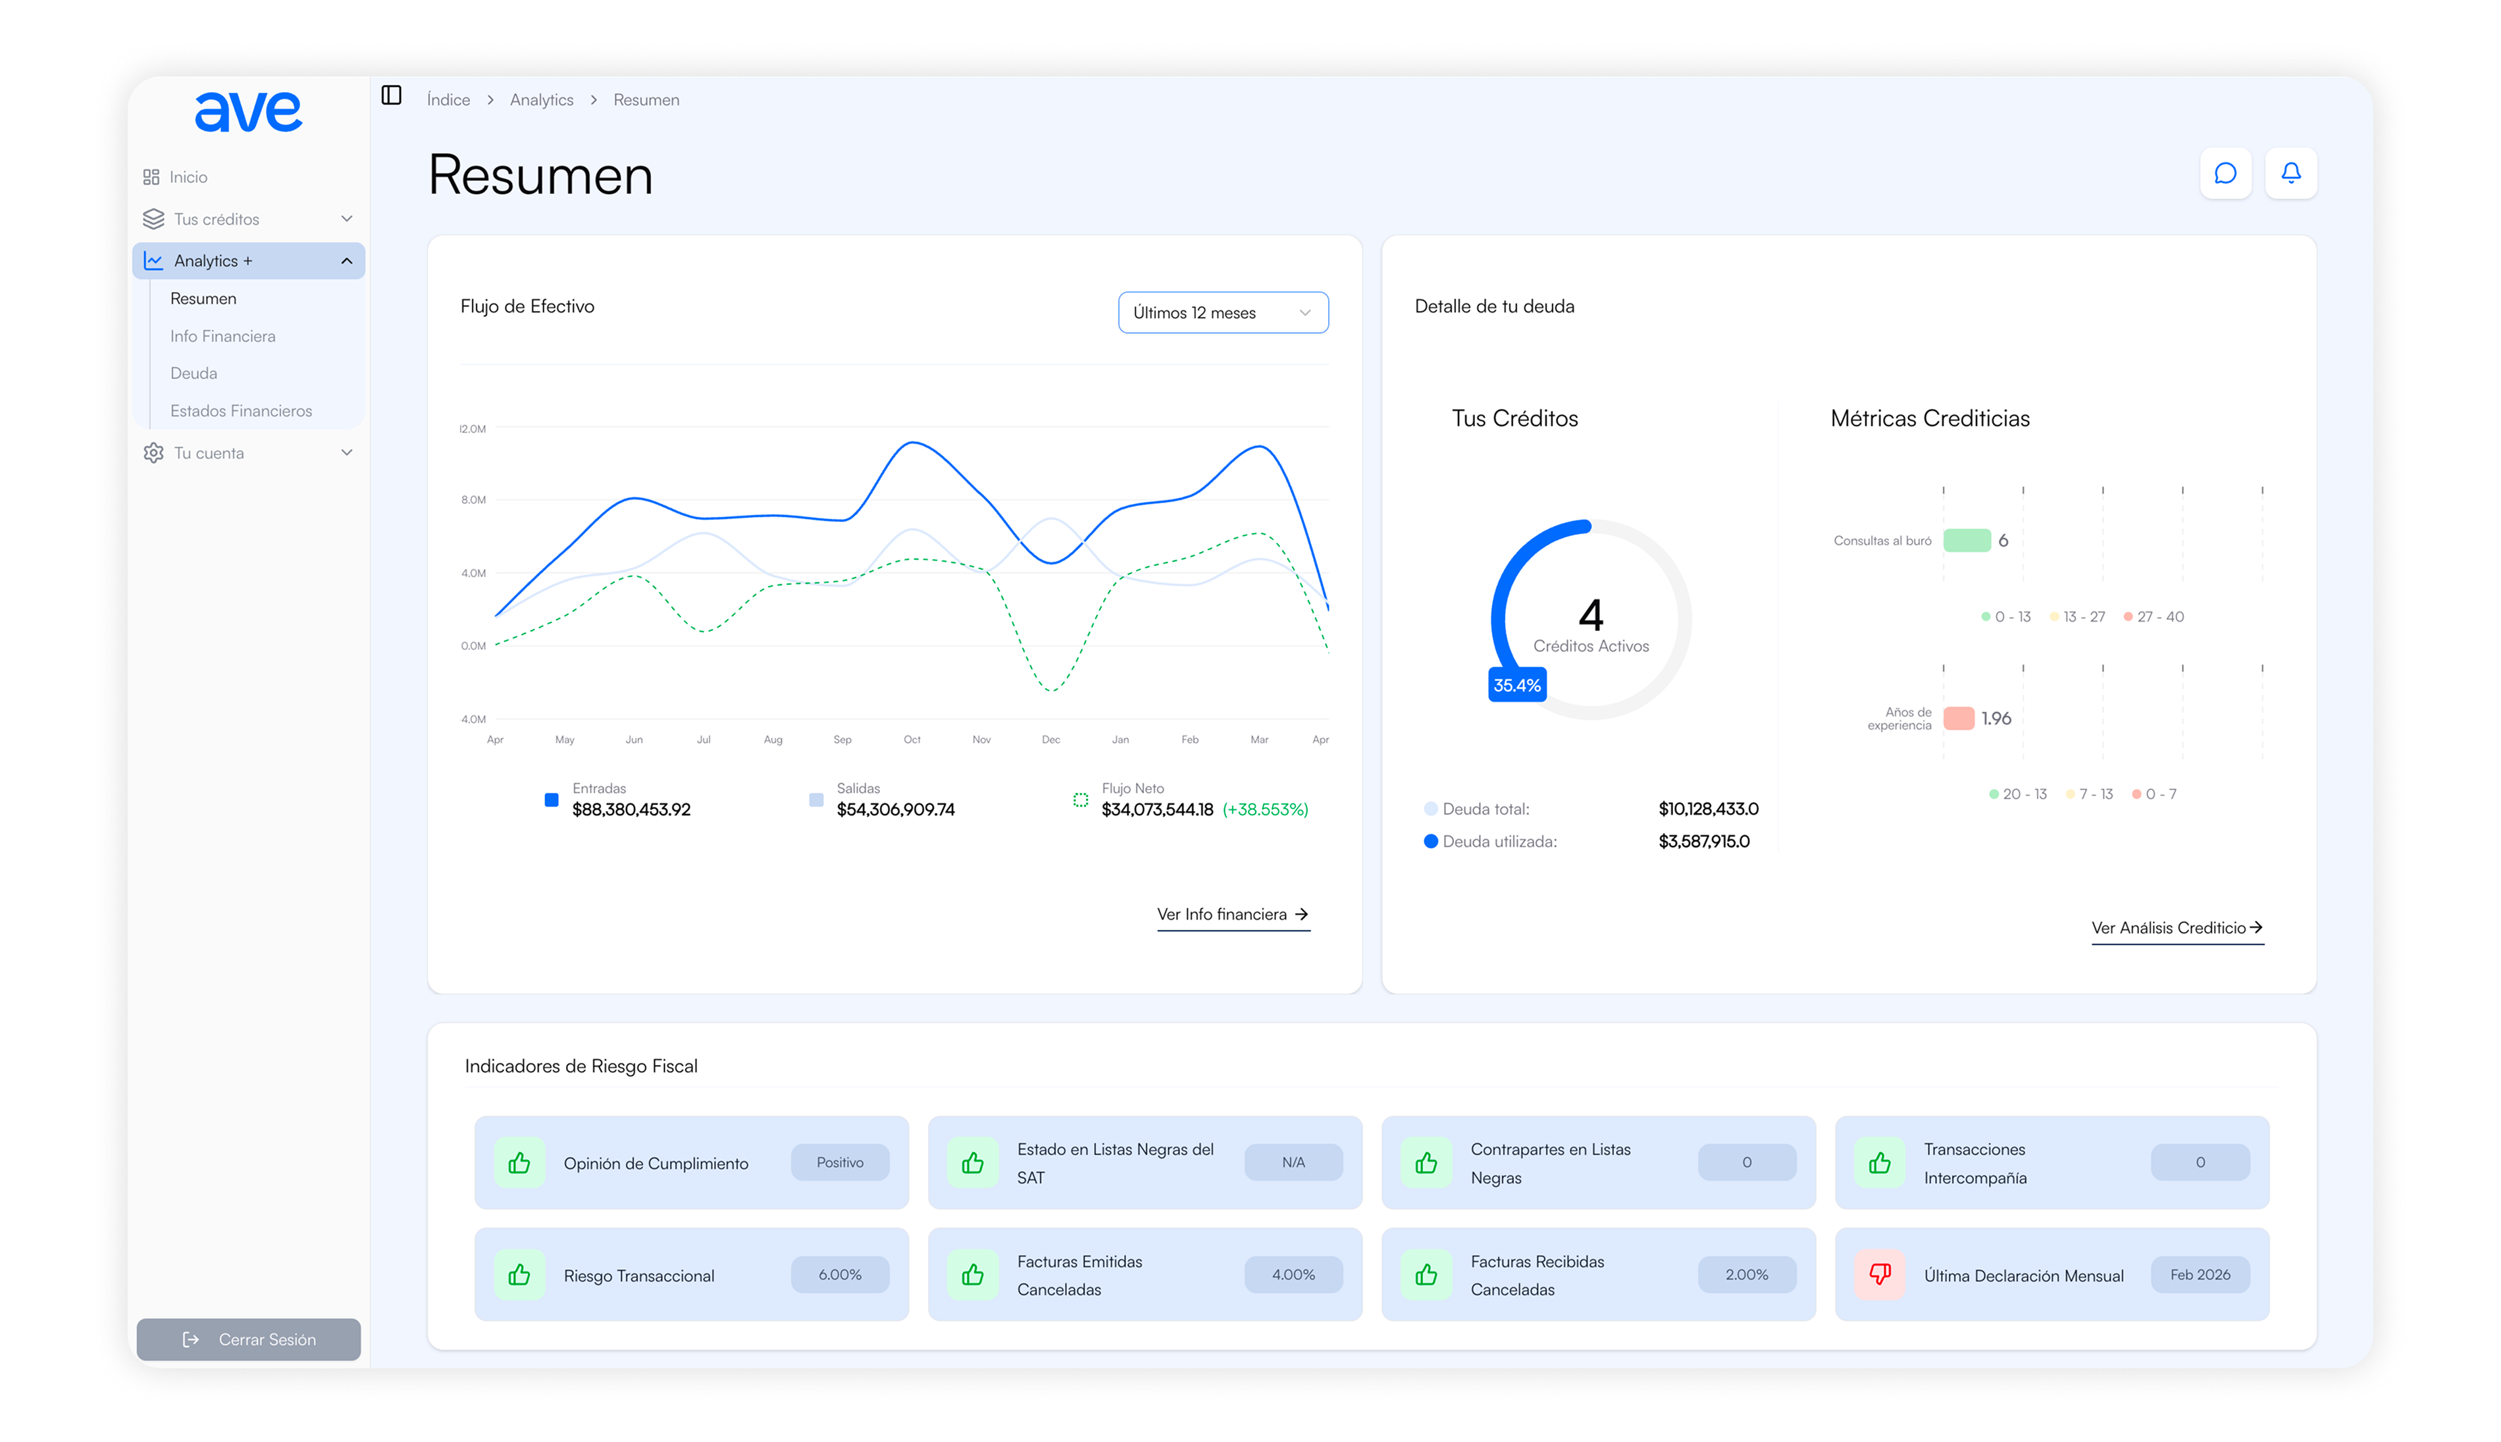2501x1442 pixels.
Task: Click the Resumen breadcrumb
Action: pos(646,100)
